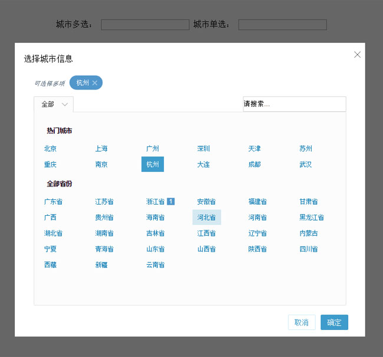Deselect the highlighted 杭州 city
The width and height of the screenshot is (383, 357).
click(x=153, y=165)
